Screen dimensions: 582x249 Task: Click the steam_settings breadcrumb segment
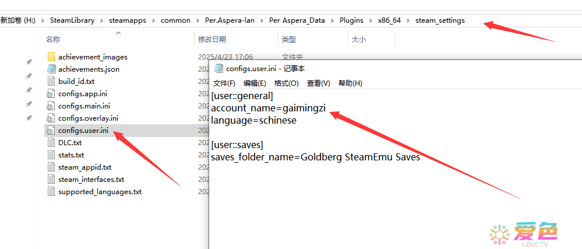point(440,20)
